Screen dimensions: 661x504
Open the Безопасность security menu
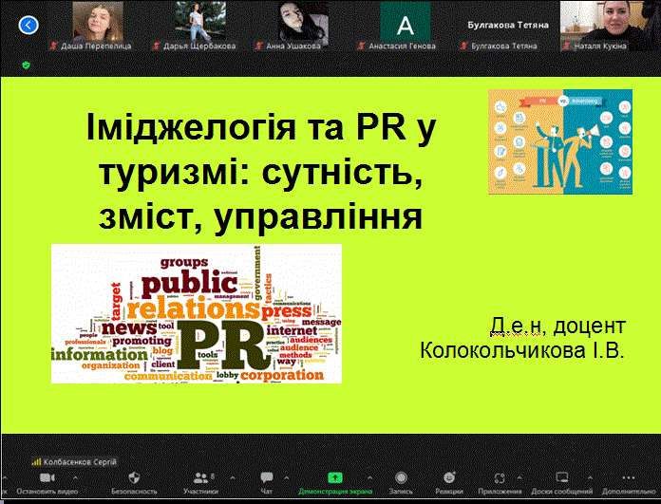click(134, 483)
